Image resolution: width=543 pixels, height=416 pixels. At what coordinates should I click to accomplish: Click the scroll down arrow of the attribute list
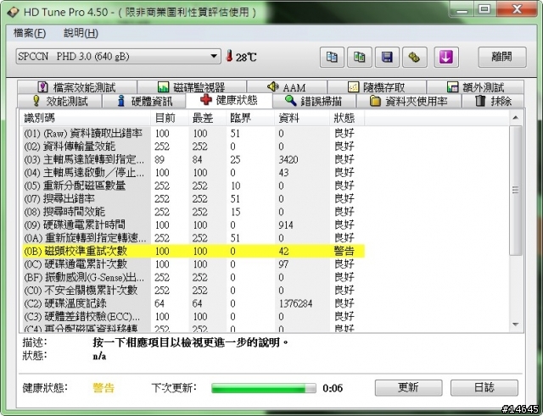[516, 324]
